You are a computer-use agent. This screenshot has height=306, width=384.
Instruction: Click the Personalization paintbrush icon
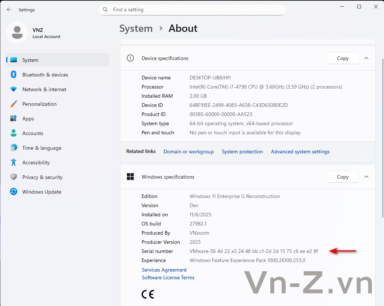pos(14,104)
